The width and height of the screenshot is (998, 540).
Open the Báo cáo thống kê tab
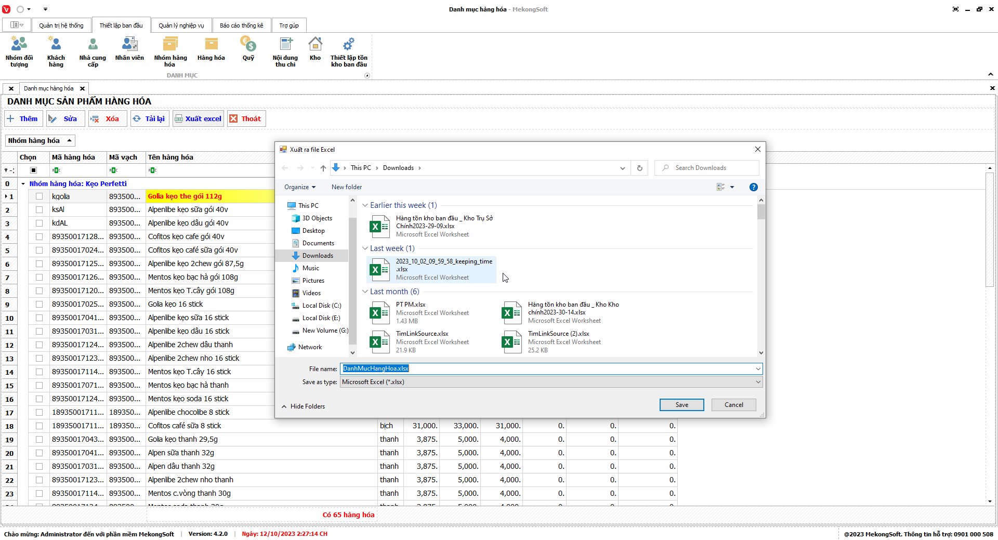pyautogui.click(x=241, y=25)
